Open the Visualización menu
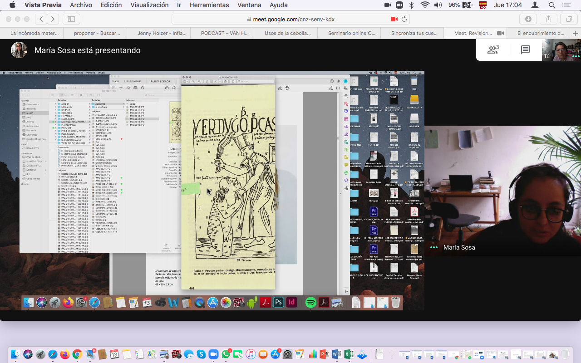The height and width of the screenshot is (363, 581). click(x=149, y=5)
